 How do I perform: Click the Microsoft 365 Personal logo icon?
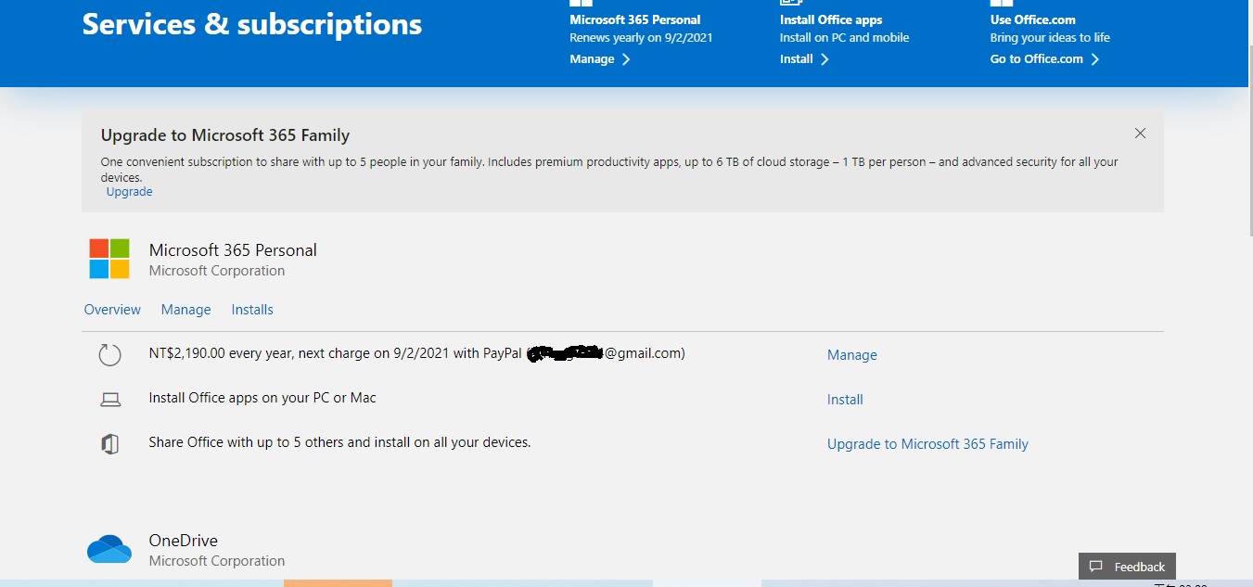[x=109, y=259]
